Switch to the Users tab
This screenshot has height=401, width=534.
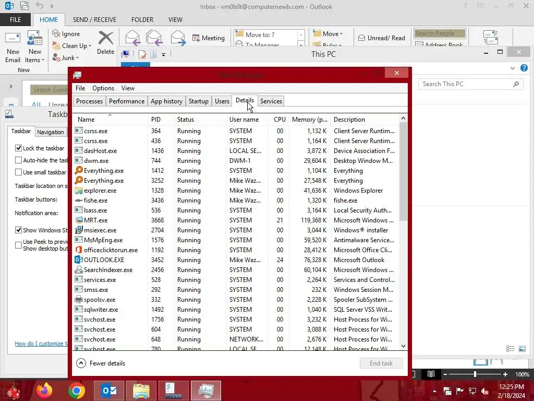(222, 101)
